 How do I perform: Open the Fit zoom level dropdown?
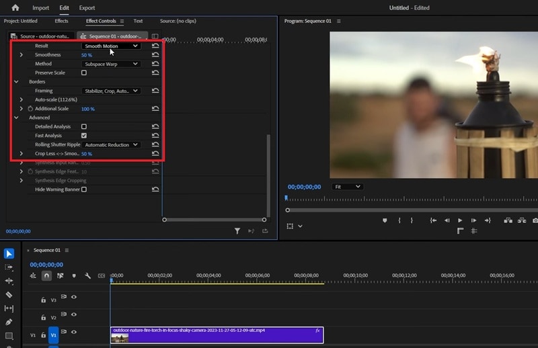coord(348,187)
